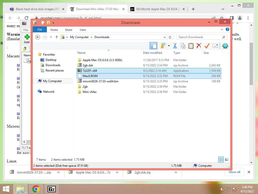Screen dimensions: 258x194
Task: Toggle the preview pane layout icon
Action: point(153,46)
